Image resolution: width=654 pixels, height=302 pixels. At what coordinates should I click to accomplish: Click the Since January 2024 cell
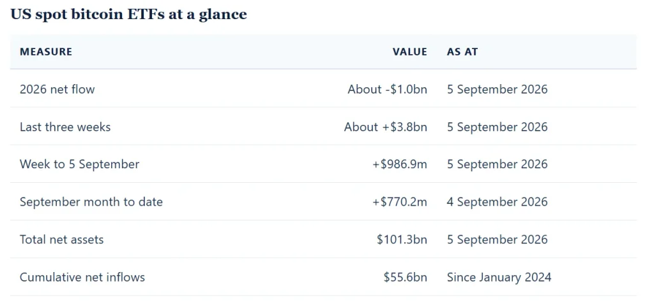pos(499,277)
